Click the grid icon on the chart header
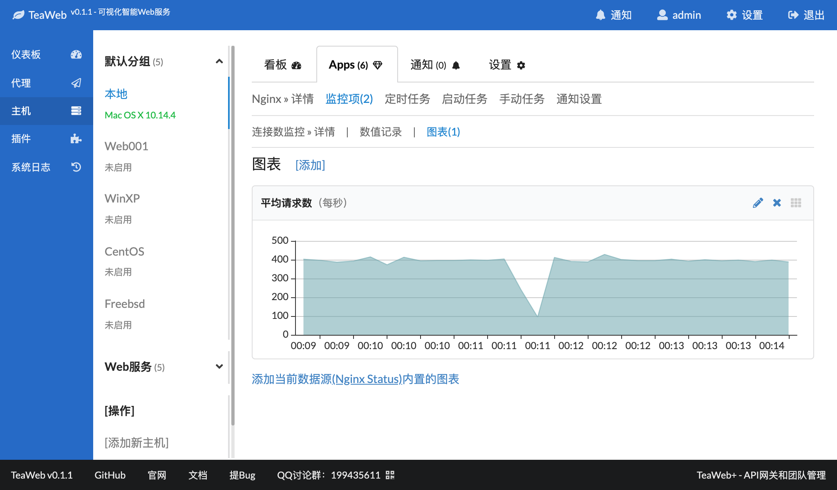 click(796, 203)
